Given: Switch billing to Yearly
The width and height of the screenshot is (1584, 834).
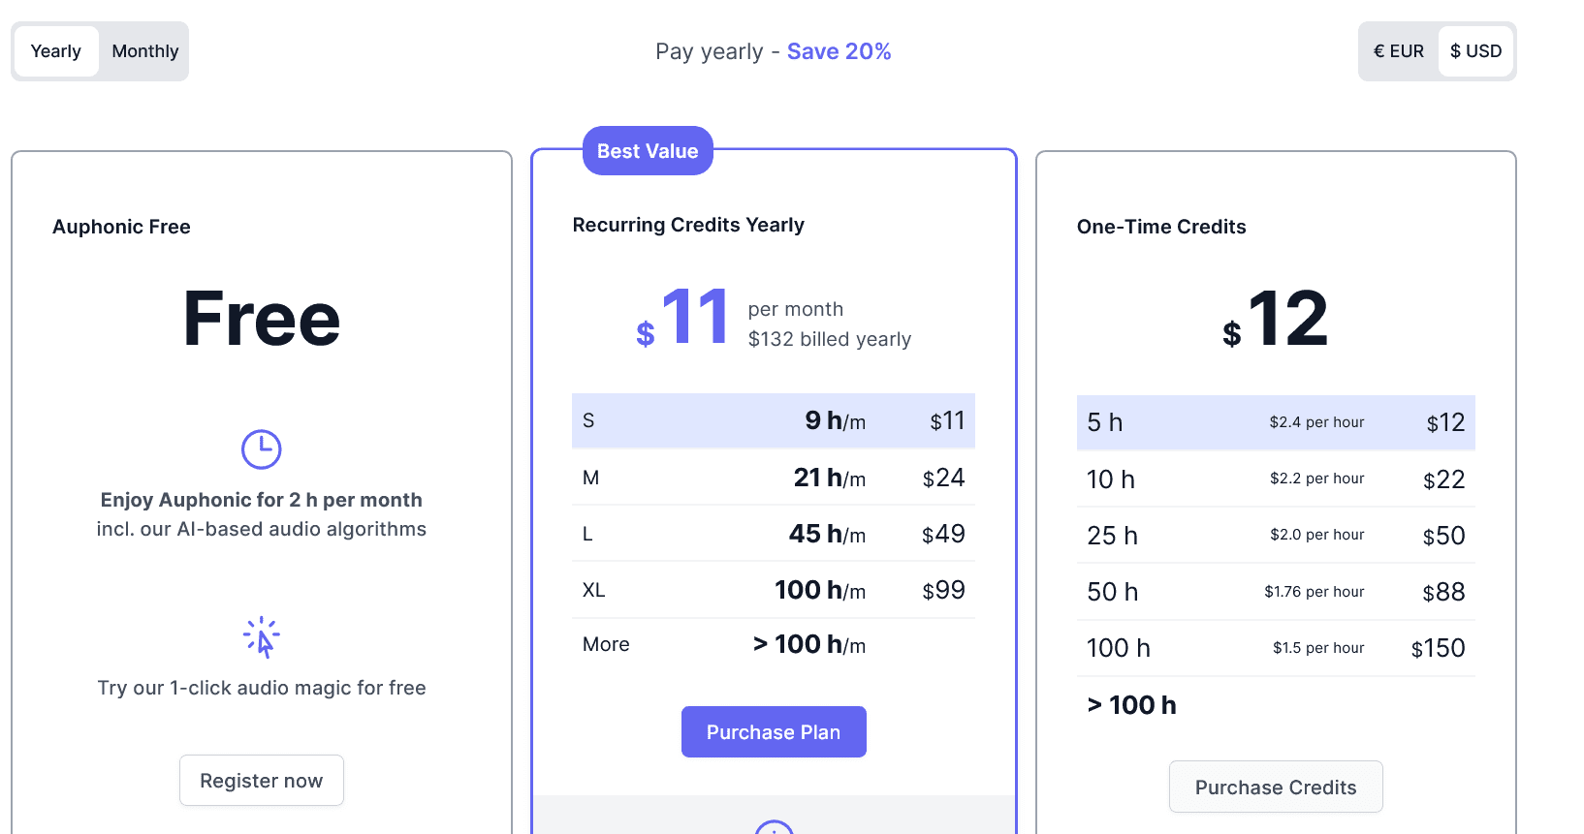Looking at the screenshot, I should tap(56, 51).
